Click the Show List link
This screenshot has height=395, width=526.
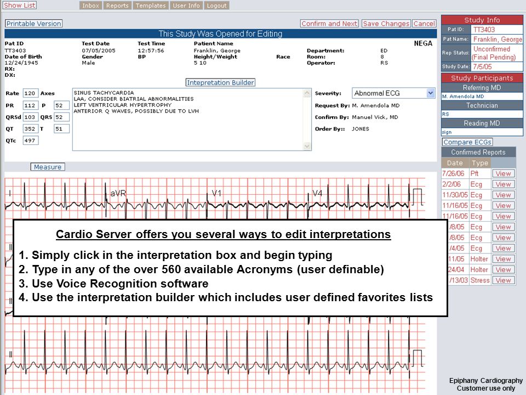[x=20, y=5]
